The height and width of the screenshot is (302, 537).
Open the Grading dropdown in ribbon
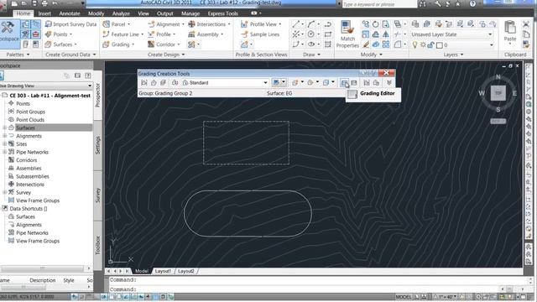coord(118,44)
